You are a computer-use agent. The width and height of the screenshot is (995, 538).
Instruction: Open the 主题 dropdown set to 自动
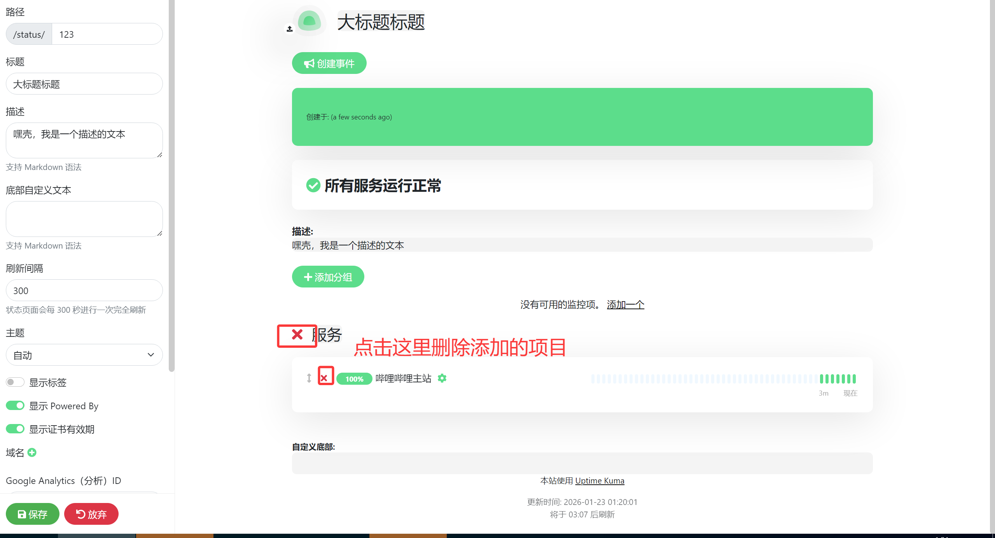pos(84,355)
